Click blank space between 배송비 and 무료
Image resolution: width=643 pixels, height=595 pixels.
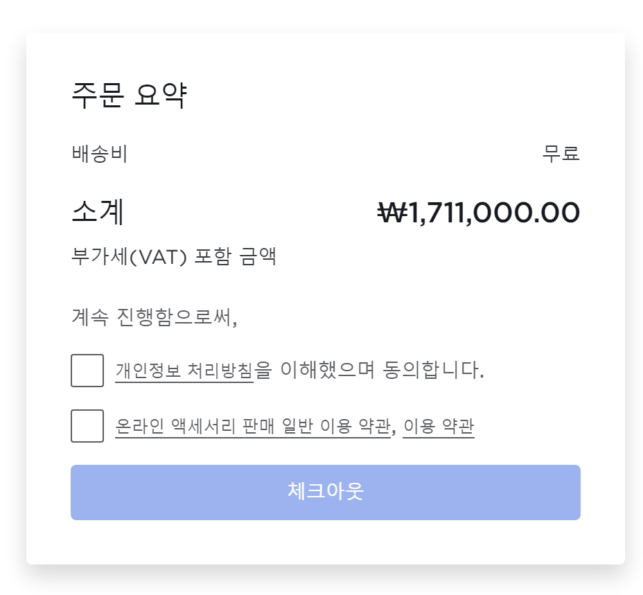click(333, 154)
